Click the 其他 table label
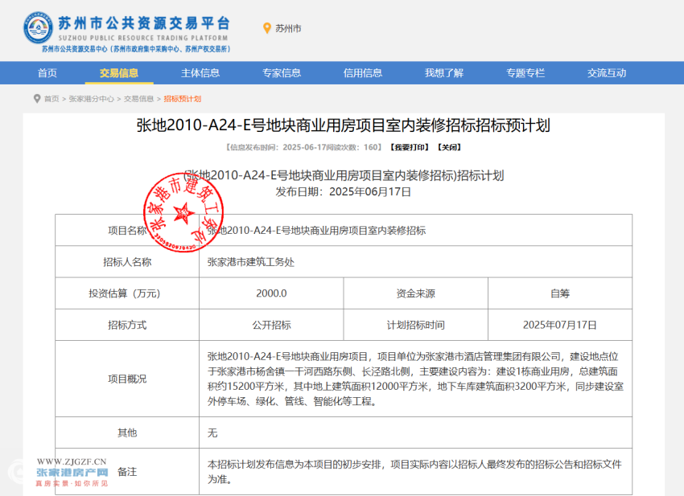The image size is (684, 496). 127,432
